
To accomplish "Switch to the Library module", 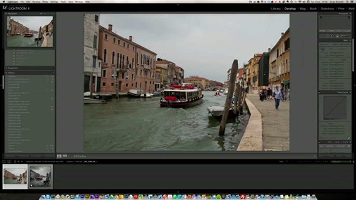I will (x=276, y=9).
